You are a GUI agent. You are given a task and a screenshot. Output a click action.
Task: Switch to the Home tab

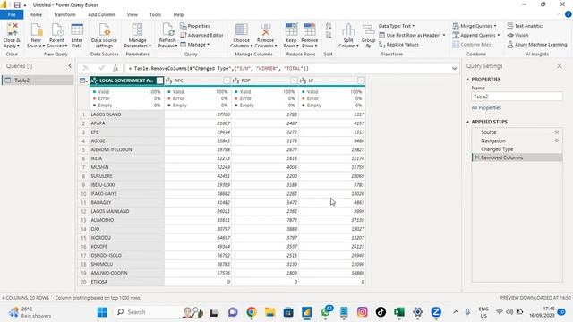(36, 14)
